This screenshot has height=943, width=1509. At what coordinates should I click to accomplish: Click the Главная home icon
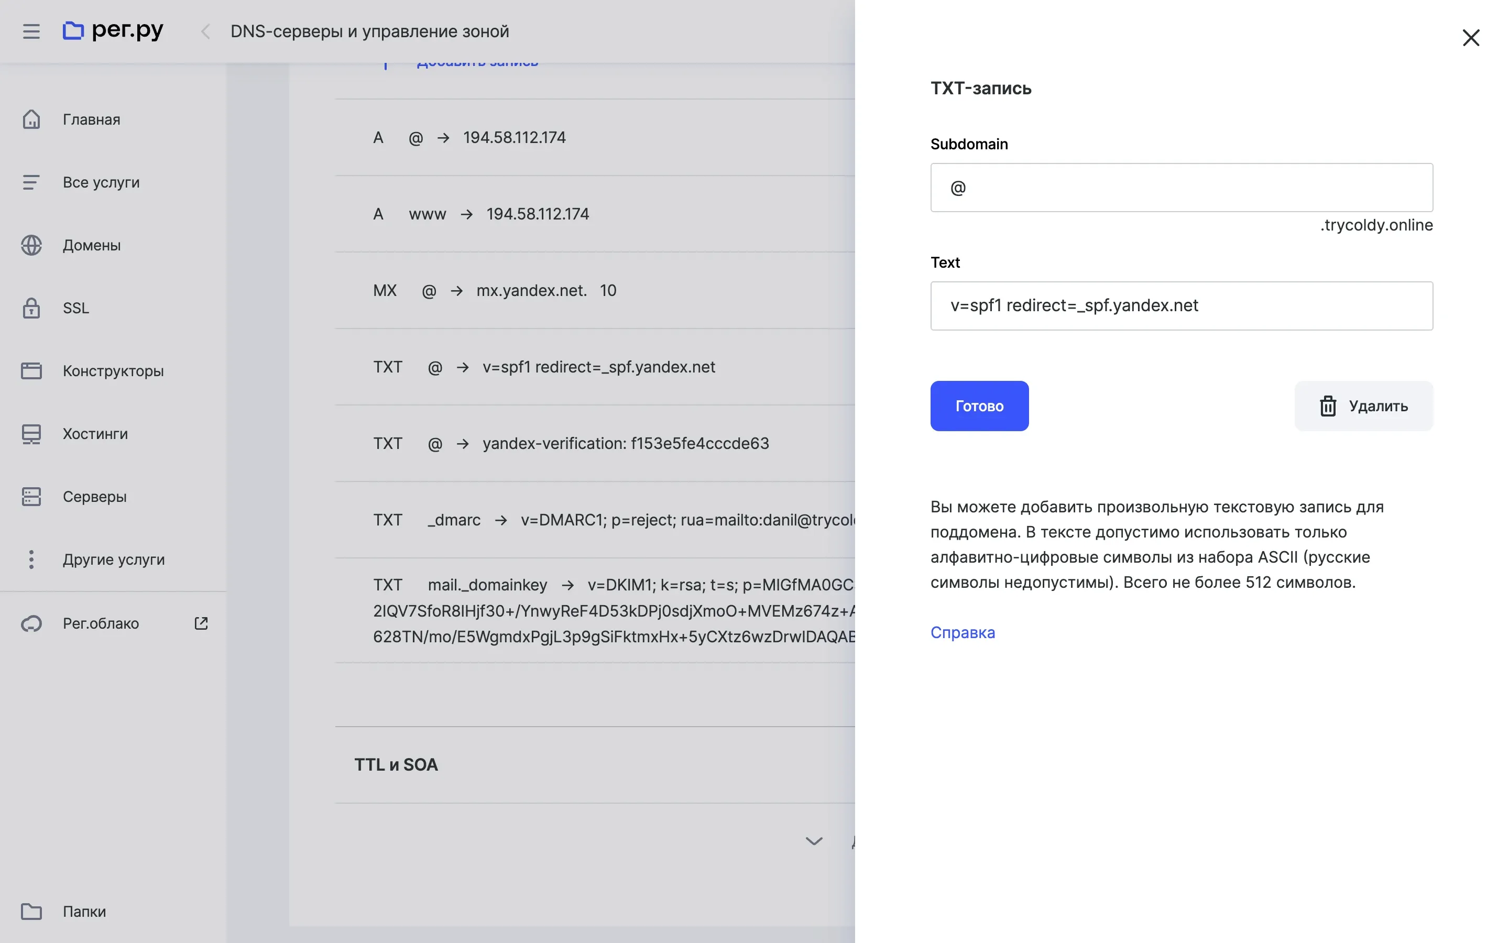tap(31, 119)
